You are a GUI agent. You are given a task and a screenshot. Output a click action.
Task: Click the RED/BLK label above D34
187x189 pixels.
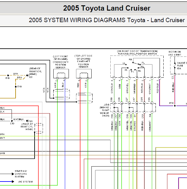click(142, 88)
